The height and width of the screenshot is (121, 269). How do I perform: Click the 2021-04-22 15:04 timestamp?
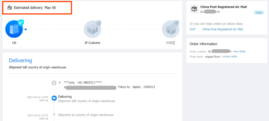(38, 97)
